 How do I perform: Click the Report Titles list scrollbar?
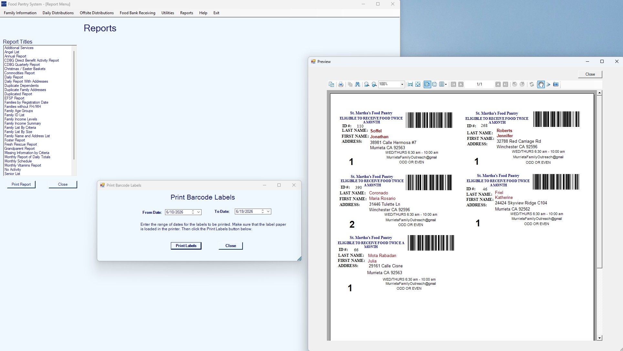pos(74,105)
